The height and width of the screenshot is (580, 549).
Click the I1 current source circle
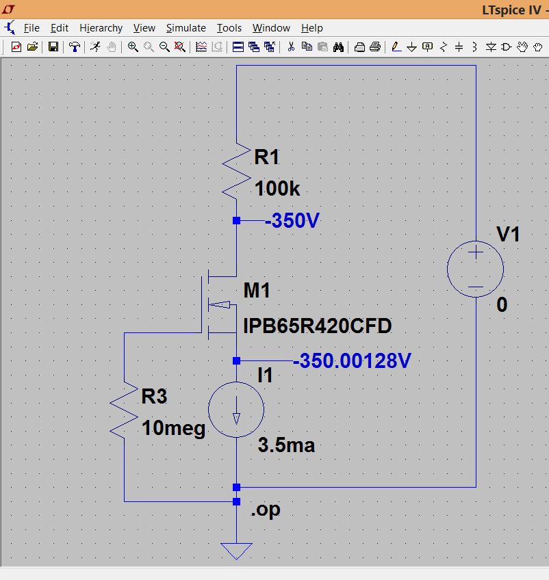(x=236, y=410)
